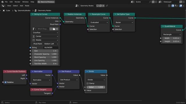Image resolution: width=186 pixels, height=104 pixels.
Task: Open the editor type selector icon
Action: click(3, 6)
